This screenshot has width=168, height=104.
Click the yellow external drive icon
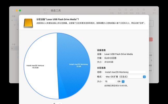pyautogui.click(x=28, y=23)
